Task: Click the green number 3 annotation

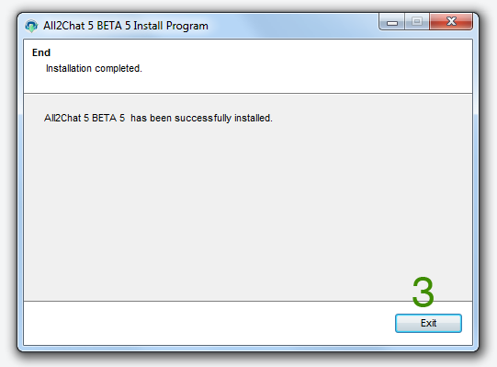Action: tap(423, 292)
